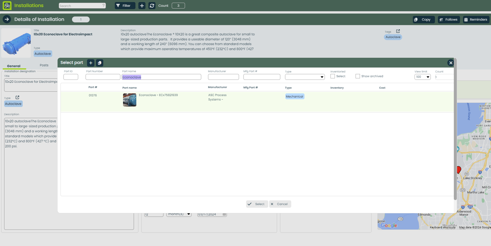Click the Select part dialog vertical scrollbar
This screenshot has height=246, width=491.
pos(455,130)
